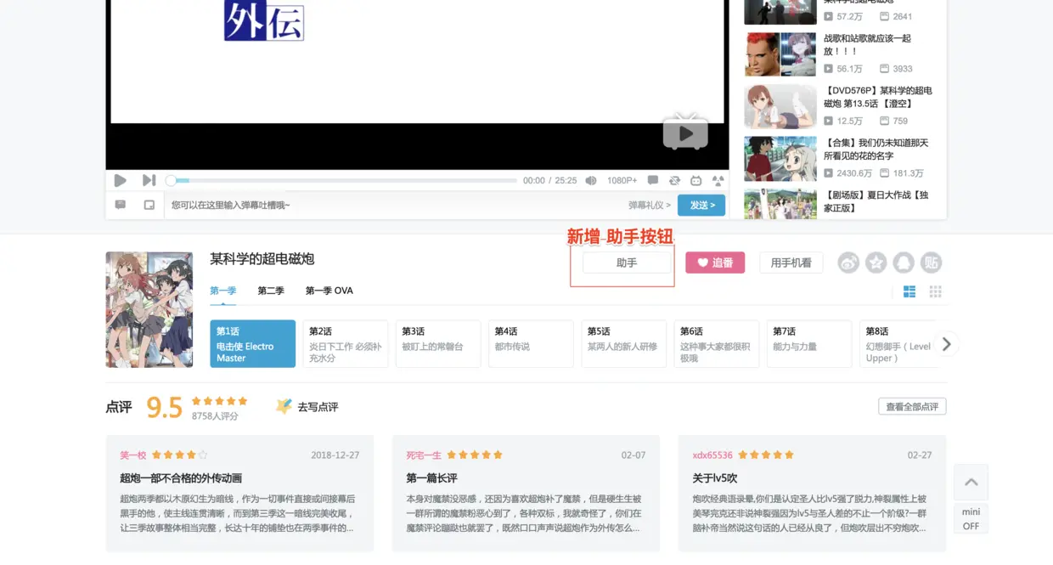Toggle loop playback icon
The height and width of the screenshot is (565, 1053).
pos(674,180)
